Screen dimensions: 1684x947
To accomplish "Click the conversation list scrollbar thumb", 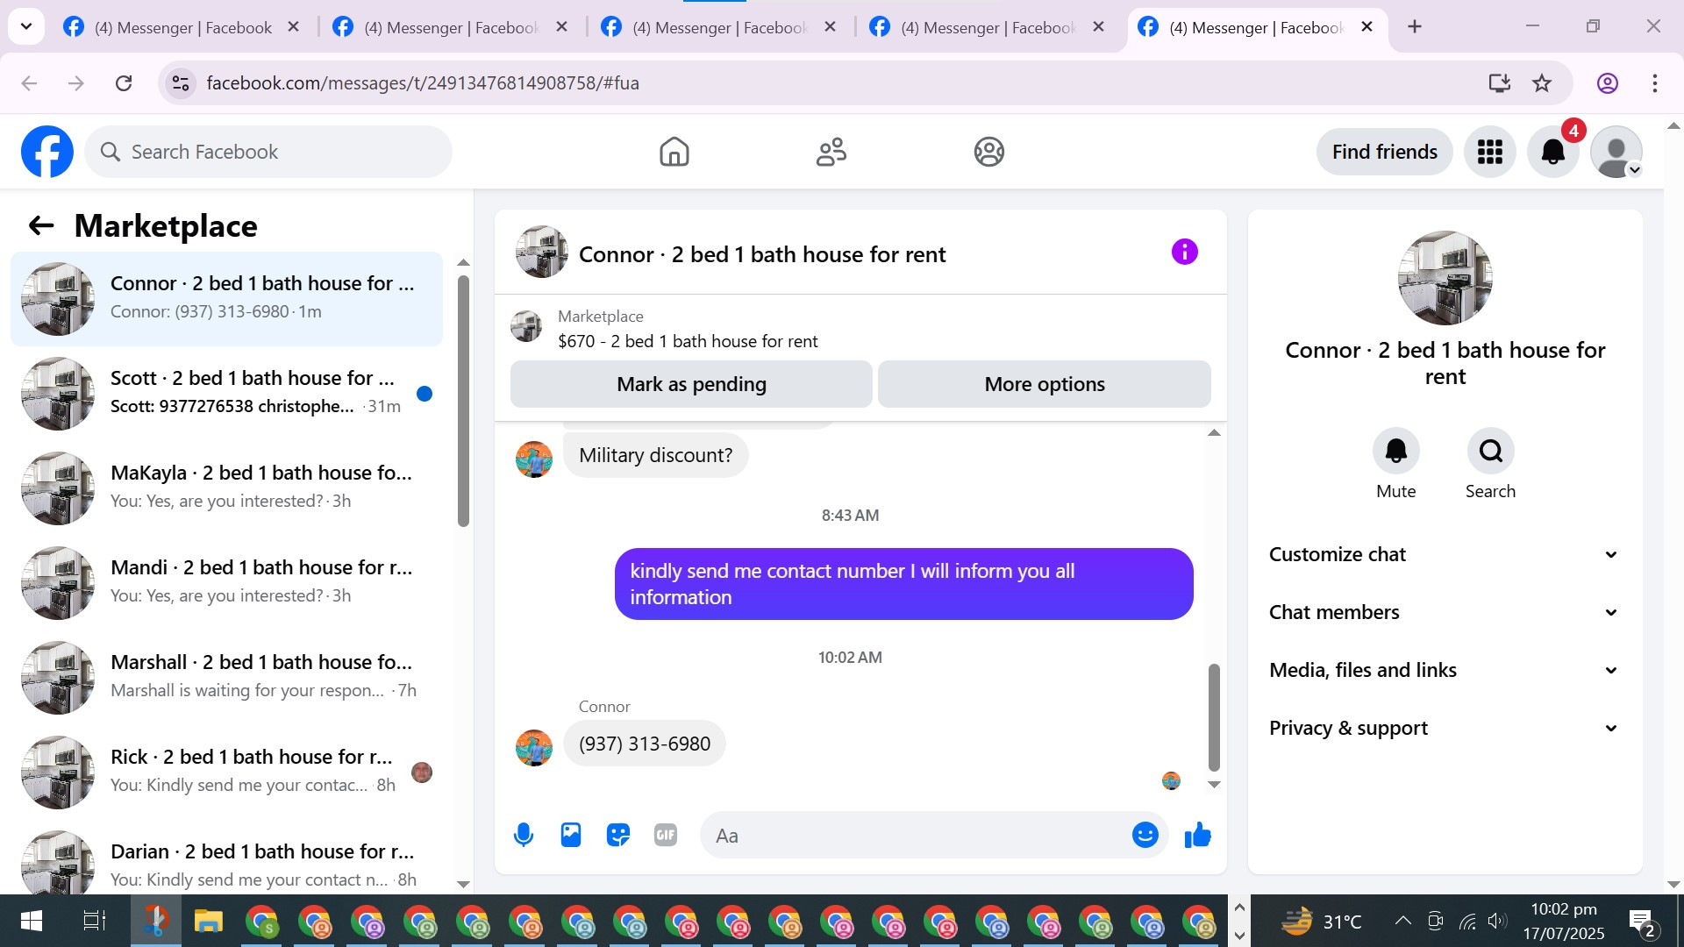I will (463, 401).
